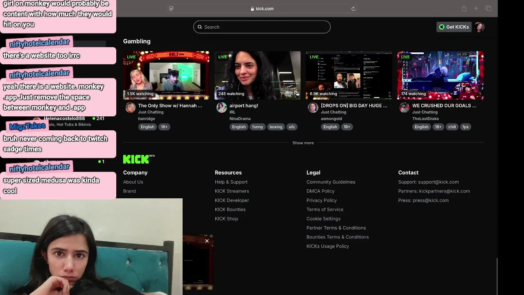Open KICK Shop link

pos(226,219)
